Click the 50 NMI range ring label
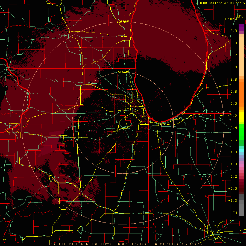This screenshot has width=246, height=246. tap(123, 72)
